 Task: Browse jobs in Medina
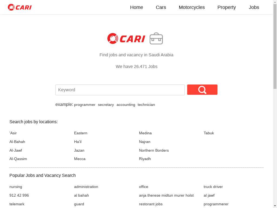[145, 133]
